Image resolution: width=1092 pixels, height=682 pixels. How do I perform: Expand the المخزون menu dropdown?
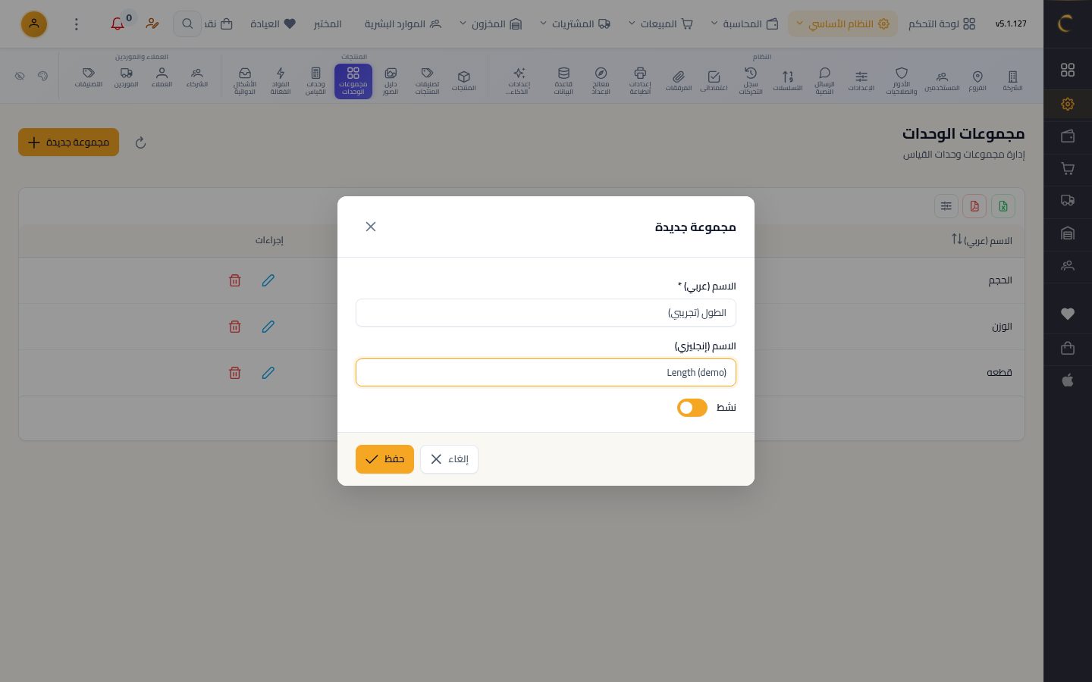coord(491,24)
